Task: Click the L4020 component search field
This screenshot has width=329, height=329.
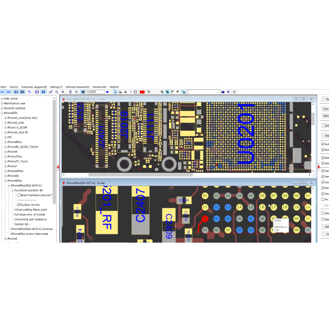Action: (95, 92)
